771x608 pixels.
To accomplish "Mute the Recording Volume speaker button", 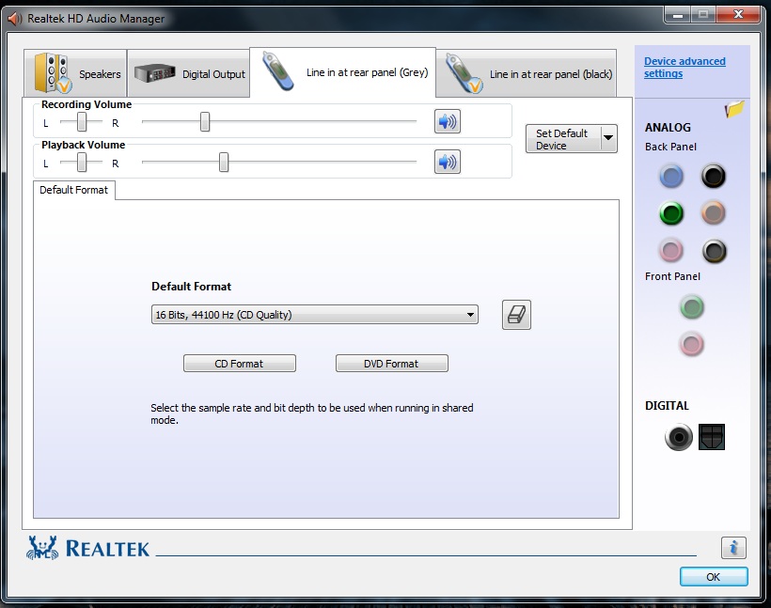I will coord(447,121).
